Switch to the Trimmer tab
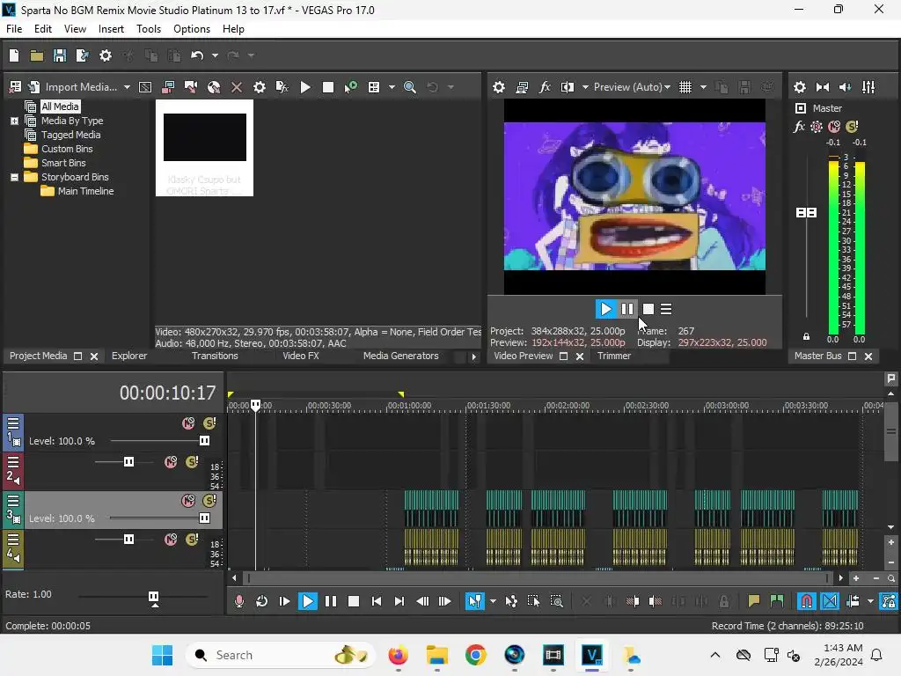Image resolution: width=901 pixels, height=676 pixels. [613, 356]
